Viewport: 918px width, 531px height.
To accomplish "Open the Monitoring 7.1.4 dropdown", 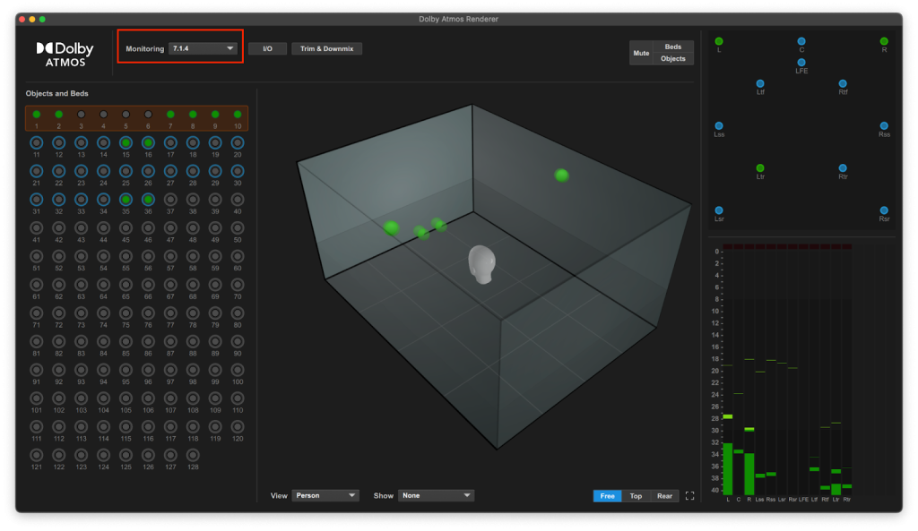I will coord(202,48).
